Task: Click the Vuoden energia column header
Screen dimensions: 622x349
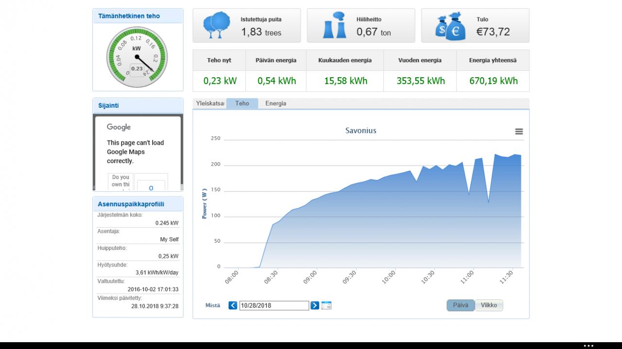Action: click(x=420, y=60)
